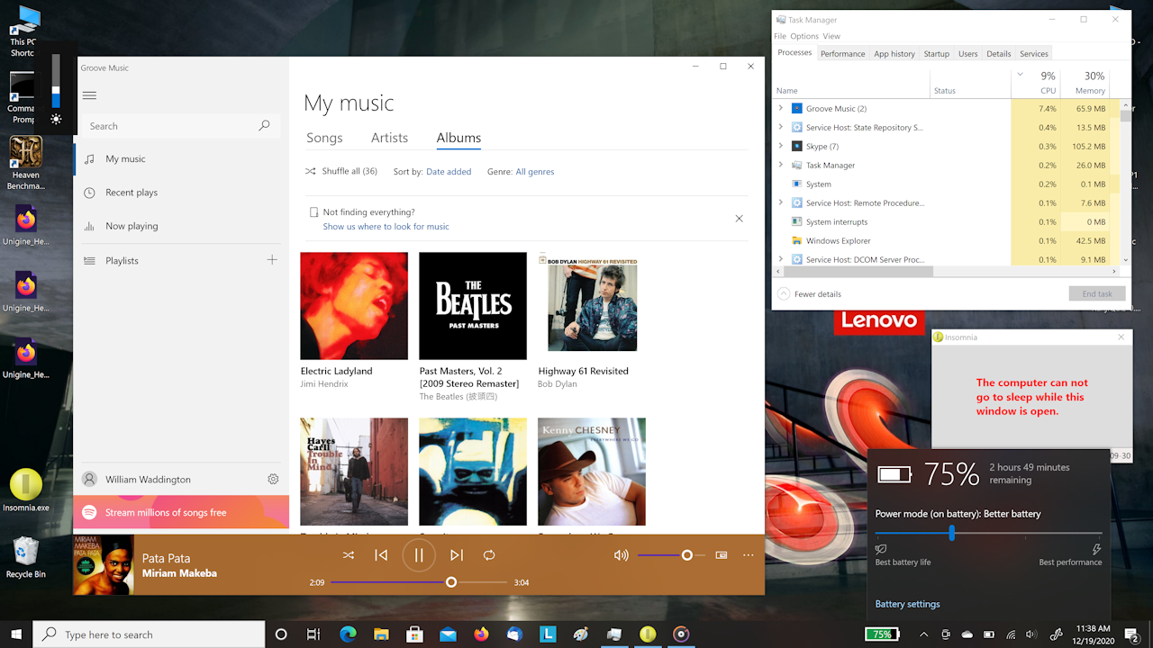Sort processes by the CPU column

coord(1036,83)
